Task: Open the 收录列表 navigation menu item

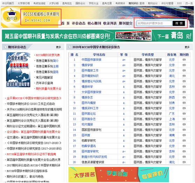Action: [110, 23]
